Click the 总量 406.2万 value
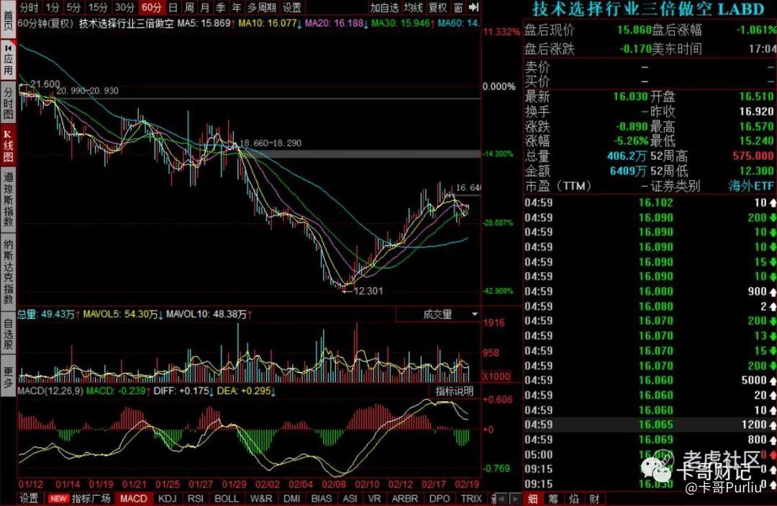Viewport: 777px width, 506px height. click(627, 156)
